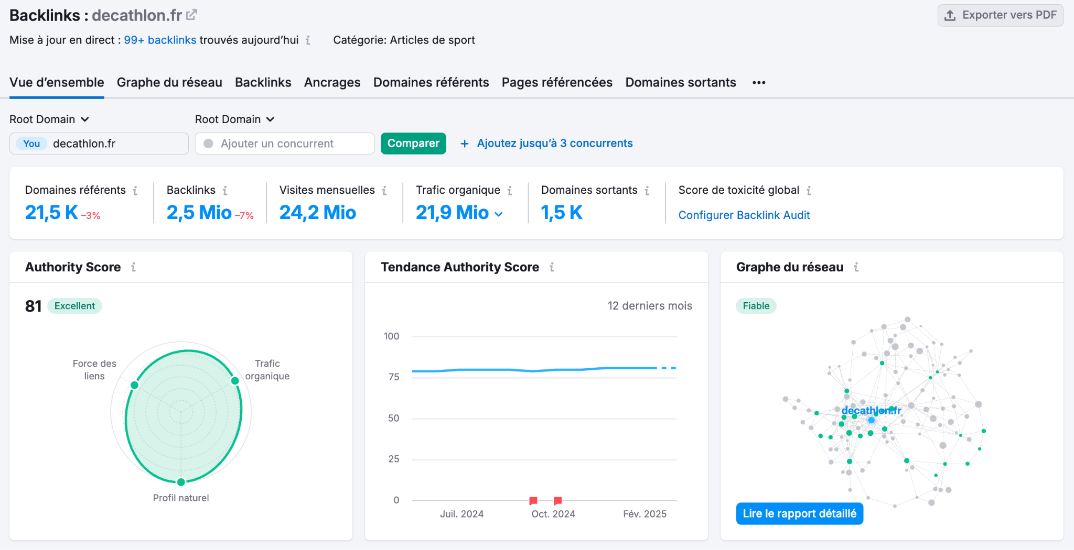The image size is (1074, 550).
Task: Click the 21,5 K referring domains value
Action: click(x=51, y=213)
